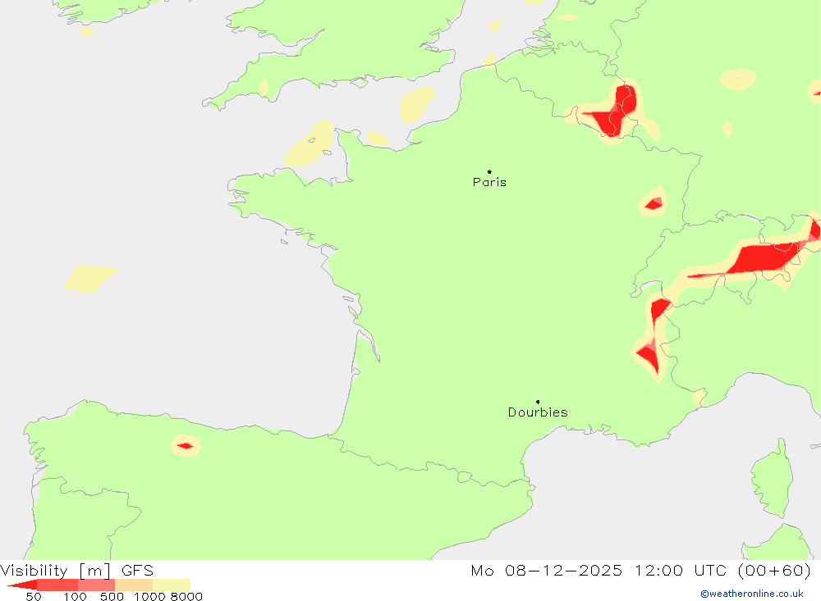Click the Paris location dot
Image resolution: width=821 pixels, height=601 pixels.
click(489, 171)
